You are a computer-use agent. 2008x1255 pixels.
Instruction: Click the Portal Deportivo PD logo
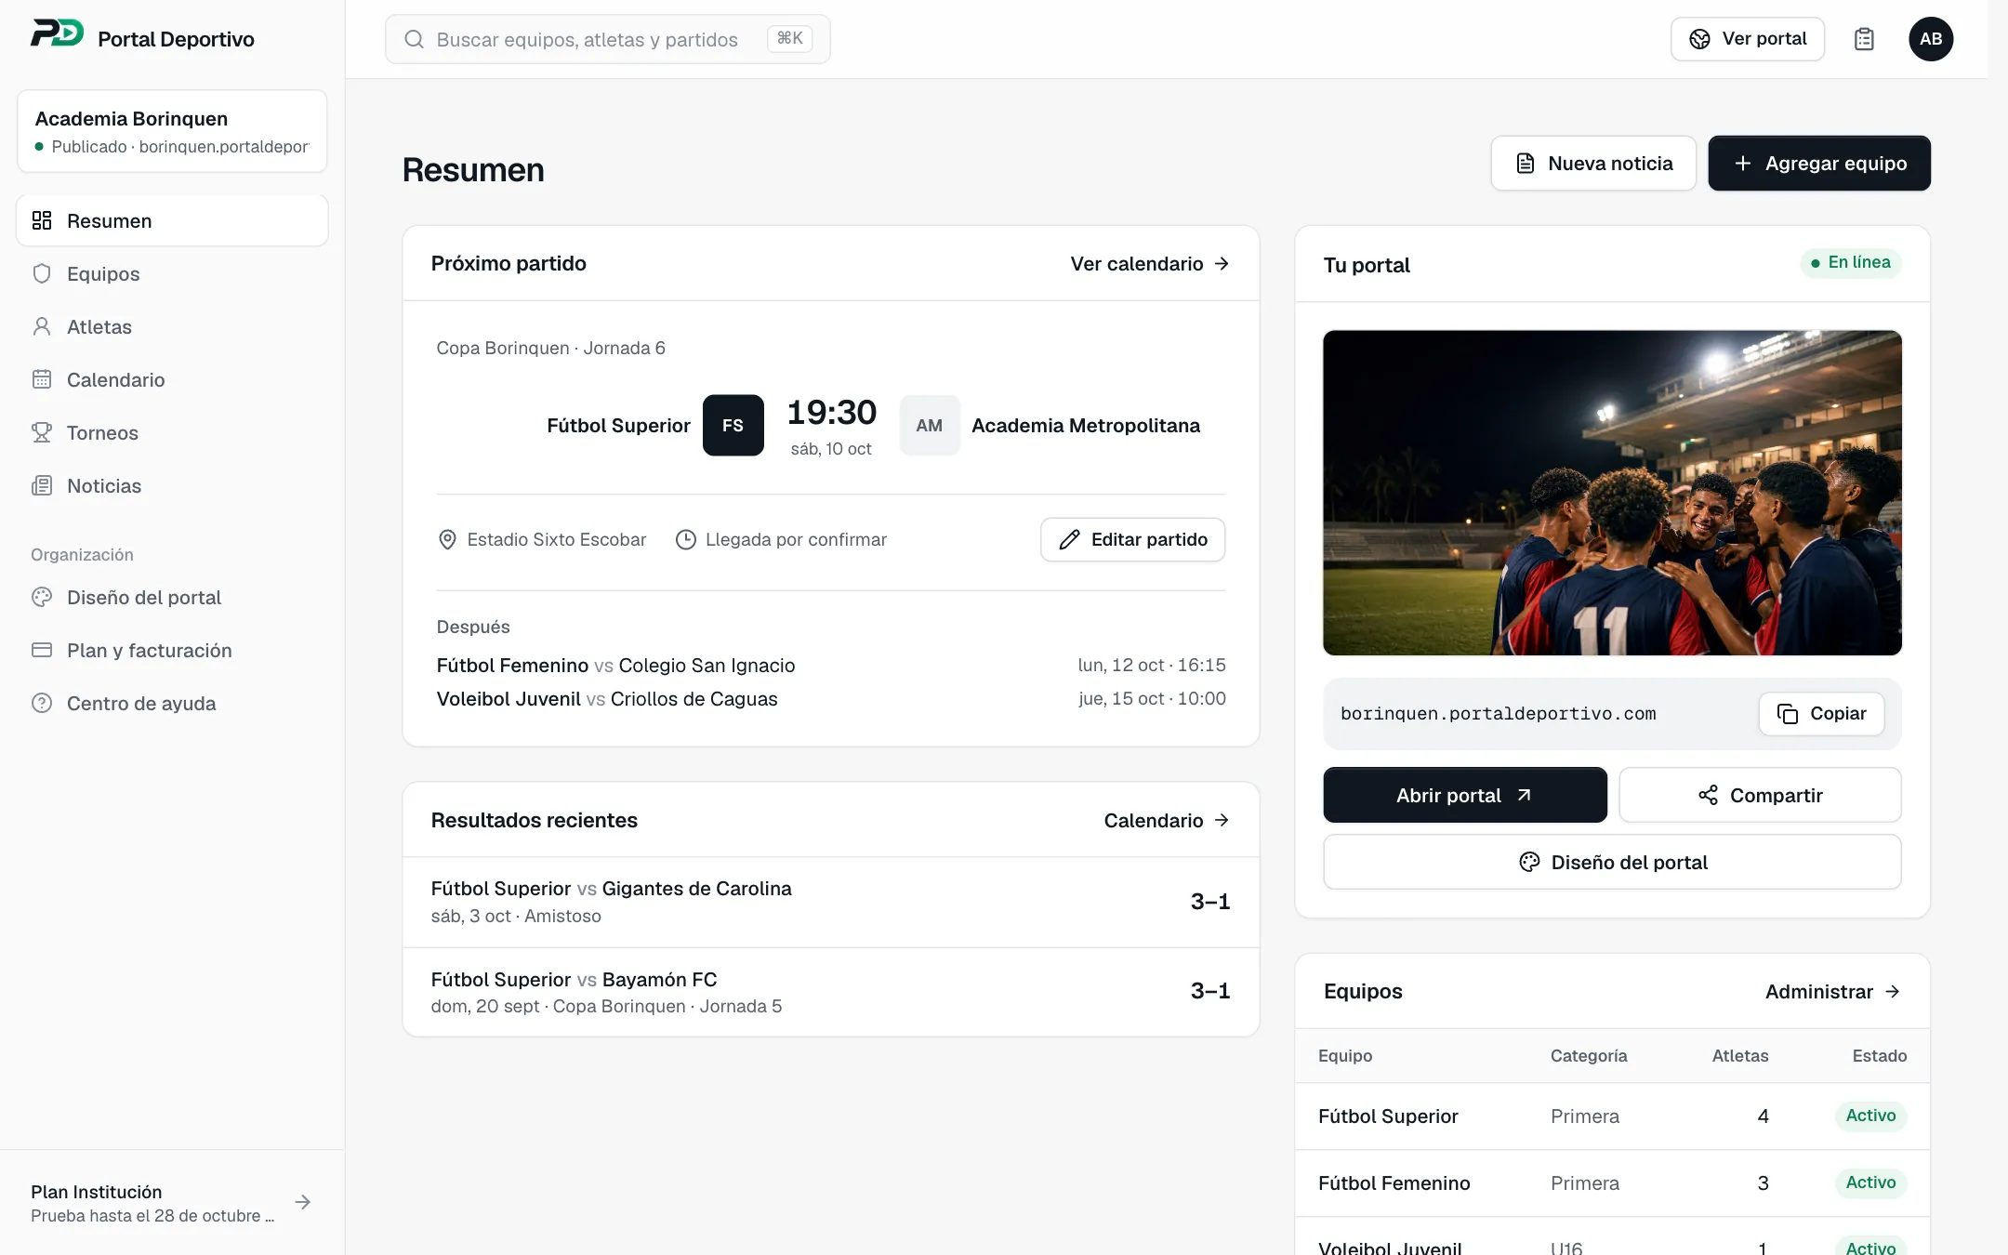[x=57, y=34]
